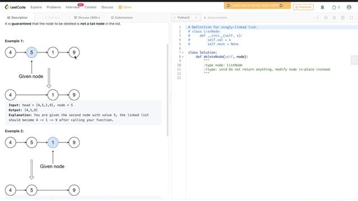Open the Contest page
Image resolution: width=358 pixels, height=201 pixels.
pos(90,7)
